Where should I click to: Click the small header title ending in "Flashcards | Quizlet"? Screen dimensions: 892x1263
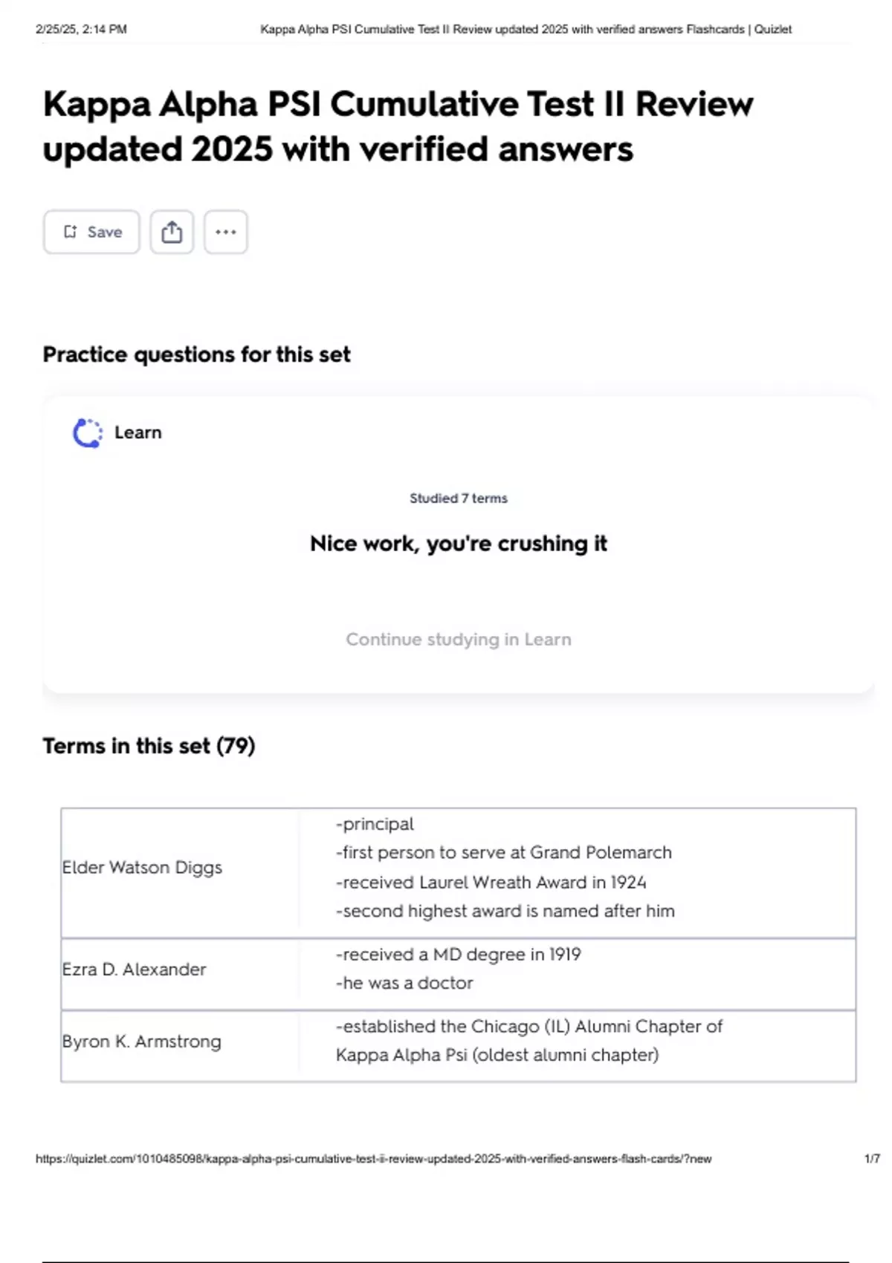(526, 30)
